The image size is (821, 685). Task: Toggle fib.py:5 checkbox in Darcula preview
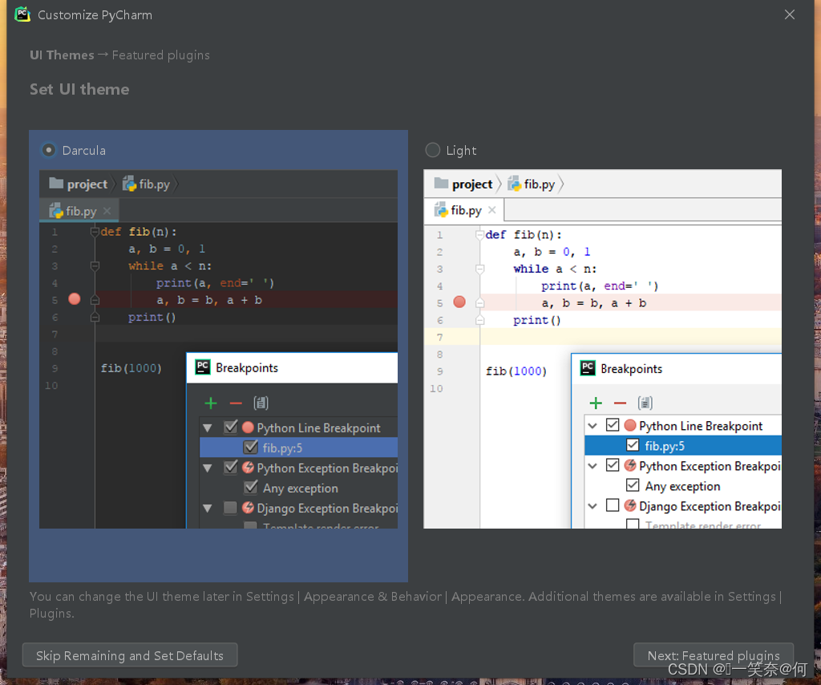250,448
